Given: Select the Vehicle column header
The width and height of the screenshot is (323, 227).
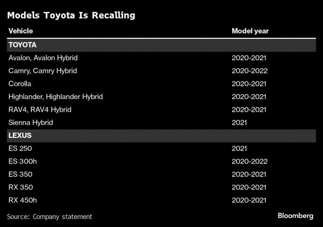Looking at the screenshot, I should (x=20, y=31).
